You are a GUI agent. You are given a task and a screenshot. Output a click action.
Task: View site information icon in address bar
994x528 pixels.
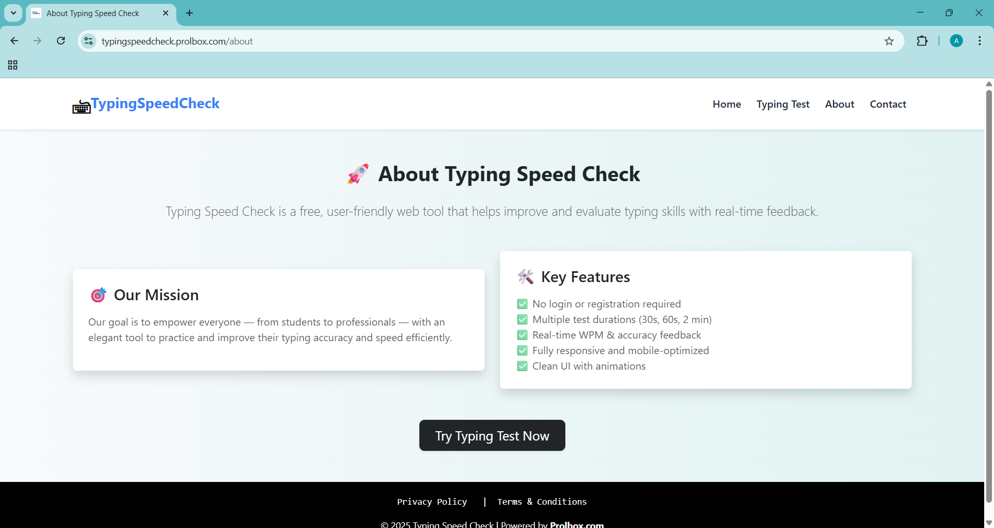[89, 41]
